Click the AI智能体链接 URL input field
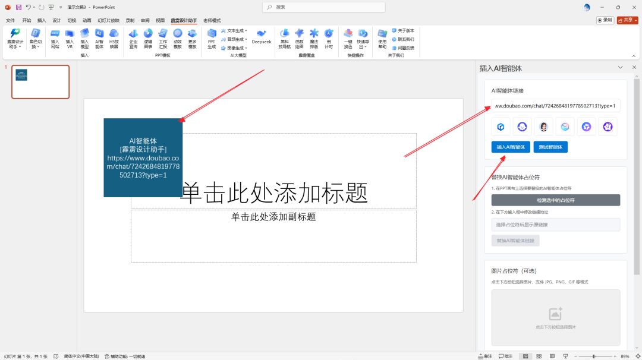The height and width of the screenshot is (360, 642). pos(556,106)
